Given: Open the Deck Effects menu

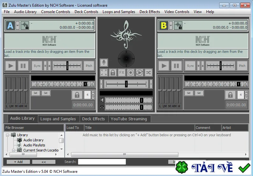Looking at the screenshot, I should click(x=149, y=12).
